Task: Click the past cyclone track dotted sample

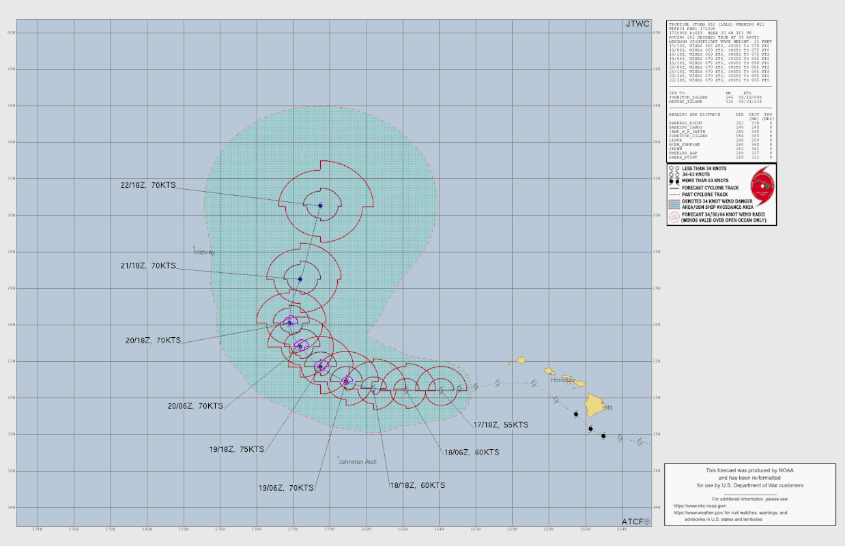Action: coord(674,195)
